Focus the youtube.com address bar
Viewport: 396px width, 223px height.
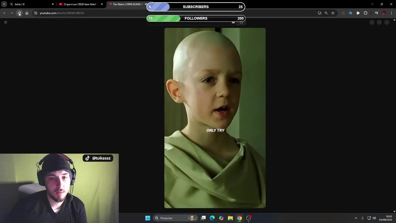click(176, 13)
